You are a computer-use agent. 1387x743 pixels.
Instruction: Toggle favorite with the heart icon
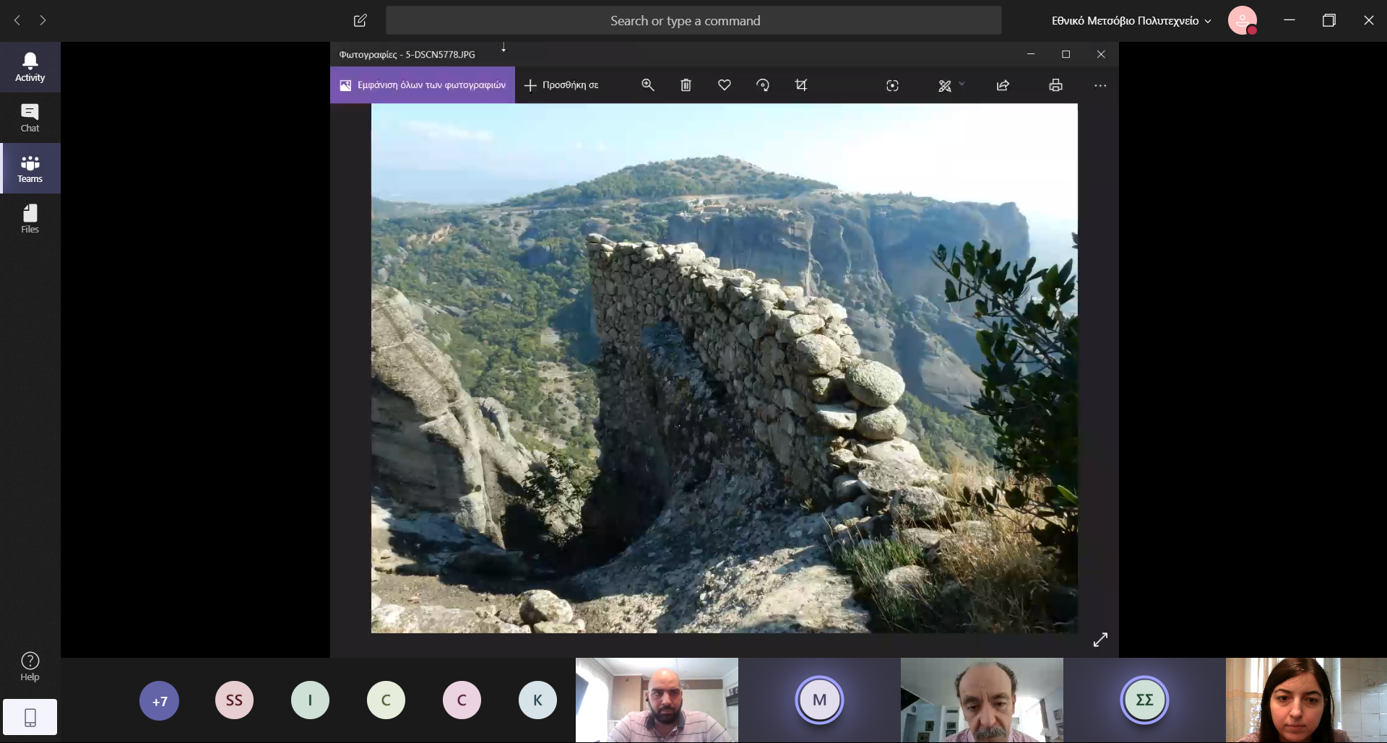point(724,85)
